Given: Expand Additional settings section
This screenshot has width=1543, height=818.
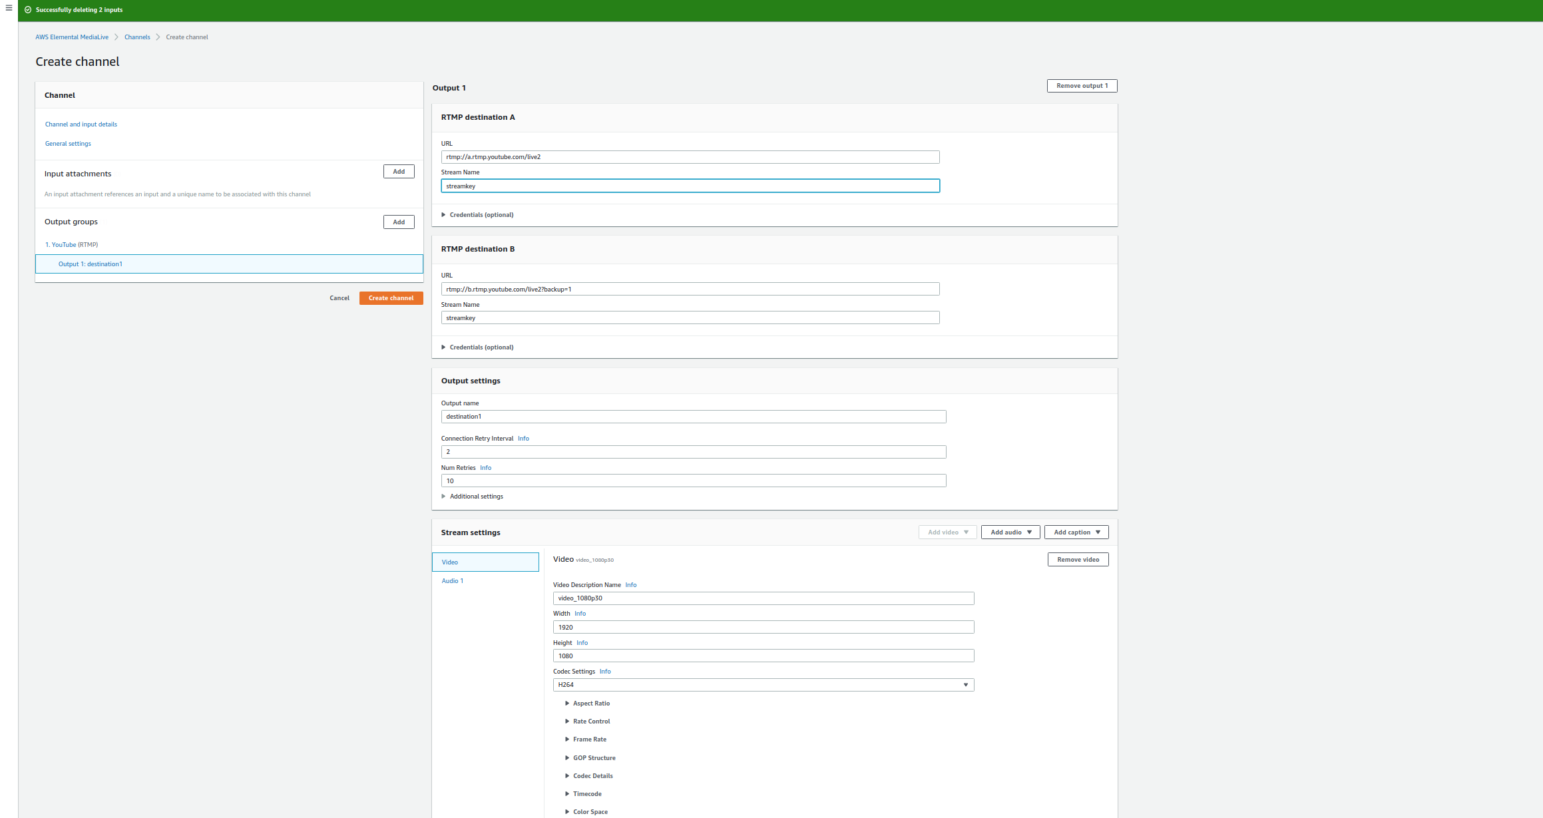Looking at the screenshot, I should click(472, 497).
